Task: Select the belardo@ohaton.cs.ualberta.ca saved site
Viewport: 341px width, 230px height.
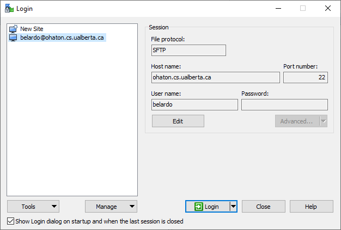Action: pos(57,38)
